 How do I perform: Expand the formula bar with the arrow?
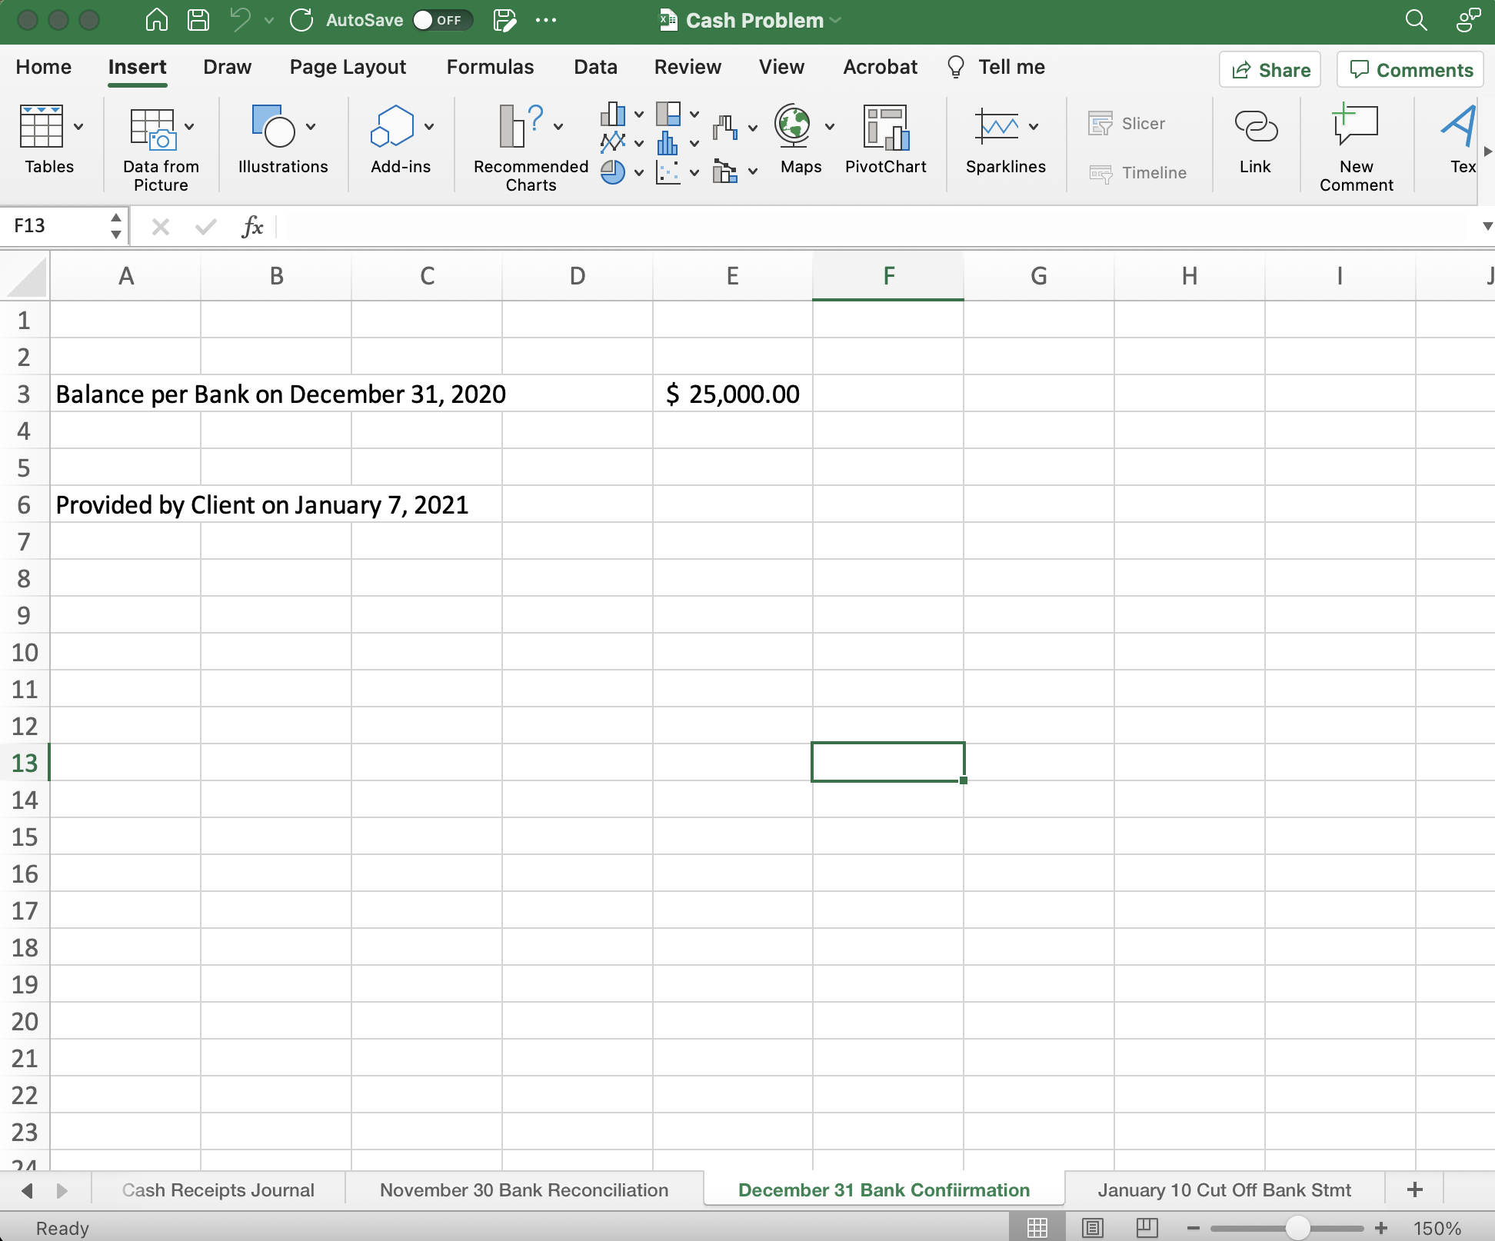[x=1487, y=227]
